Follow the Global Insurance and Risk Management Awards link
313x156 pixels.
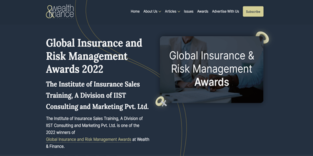click(x=88, y=139)
